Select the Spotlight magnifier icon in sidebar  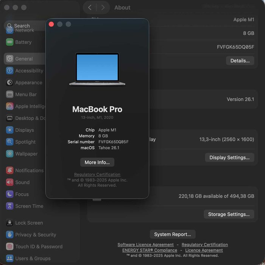(9, 142)
